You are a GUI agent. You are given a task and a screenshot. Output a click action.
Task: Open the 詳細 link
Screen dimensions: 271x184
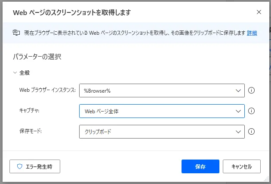tap(252, 33)
